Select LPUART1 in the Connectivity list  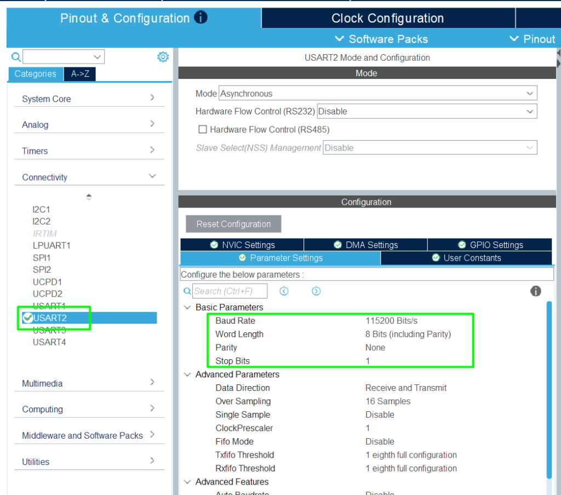pyautogui.click(x=51, y=245)
